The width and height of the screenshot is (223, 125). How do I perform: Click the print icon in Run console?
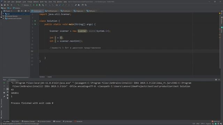click(7, 95)
